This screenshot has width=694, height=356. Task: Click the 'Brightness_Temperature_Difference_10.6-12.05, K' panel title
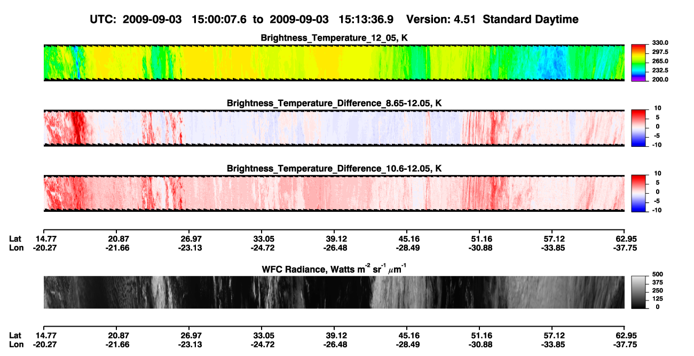[x=334, y=169]
